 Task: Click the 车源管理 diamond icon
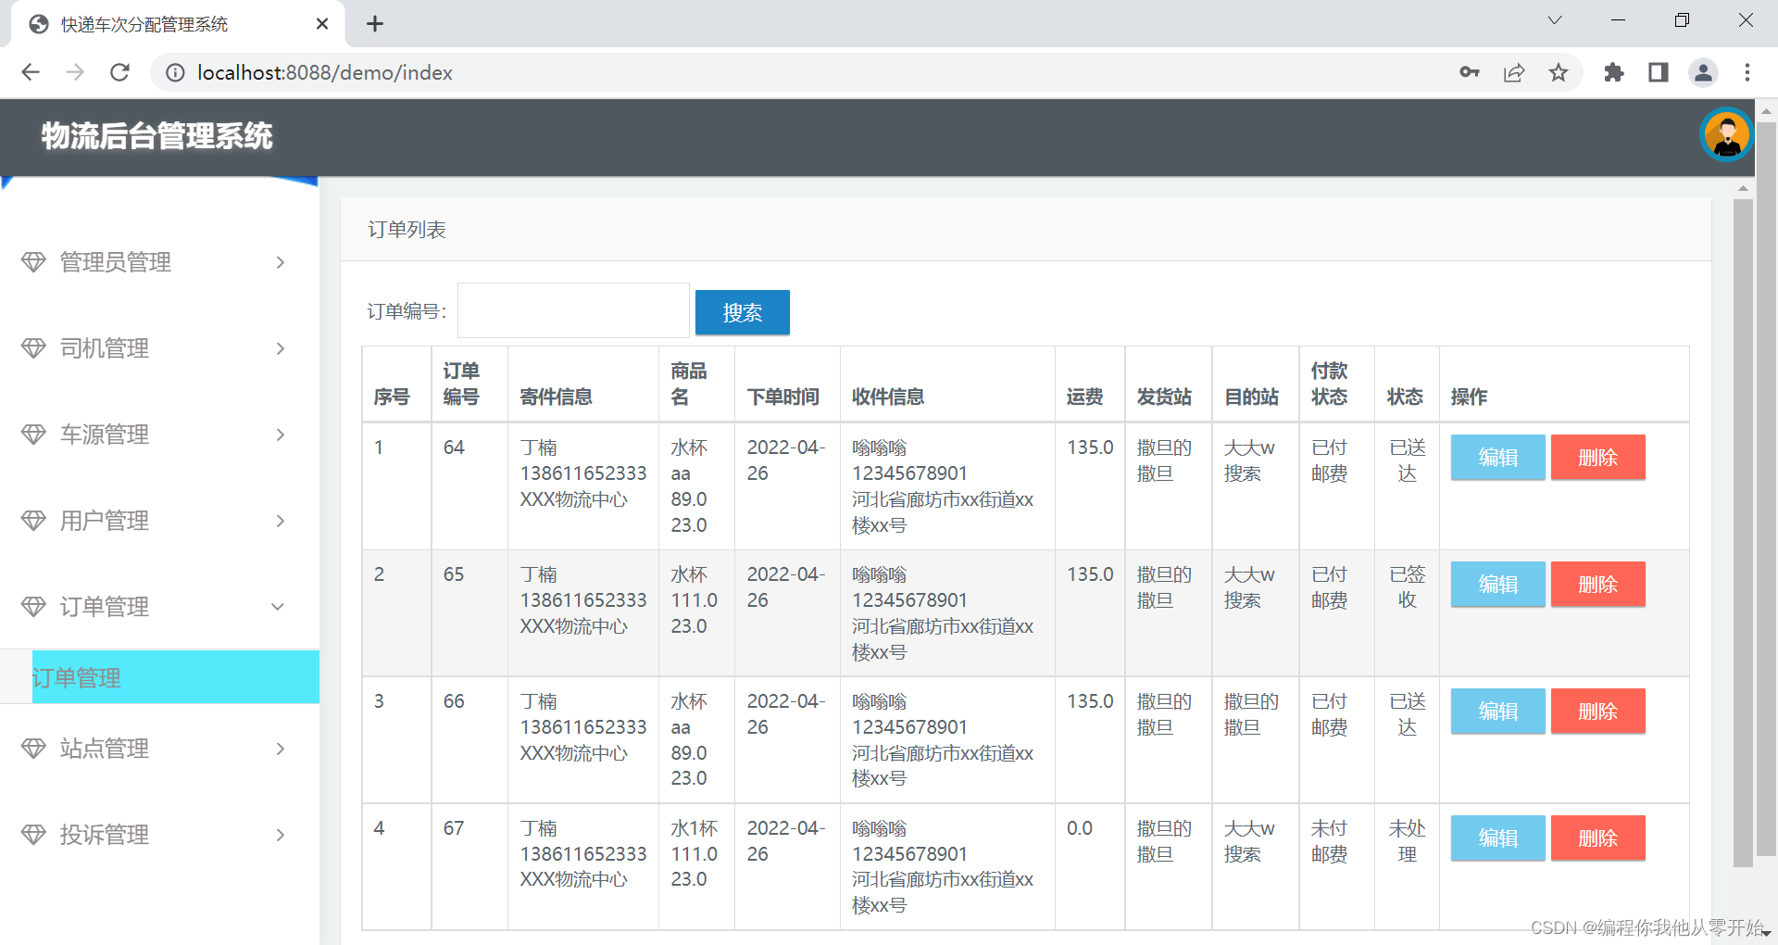pyautogui.click(x=33, y=435)
